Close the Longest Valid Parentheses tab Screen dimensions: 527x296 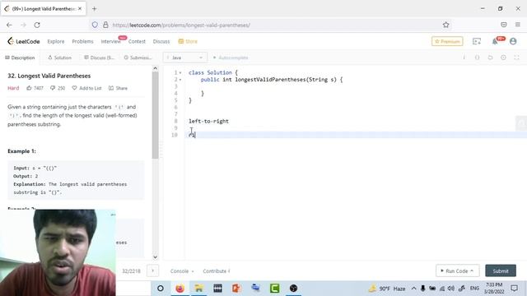(80, 9)
